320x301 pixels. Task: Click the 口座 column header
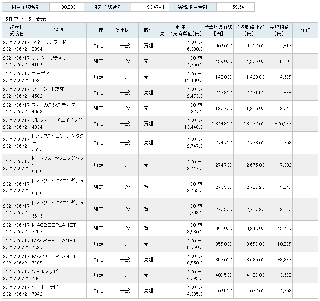click(99, 30)
